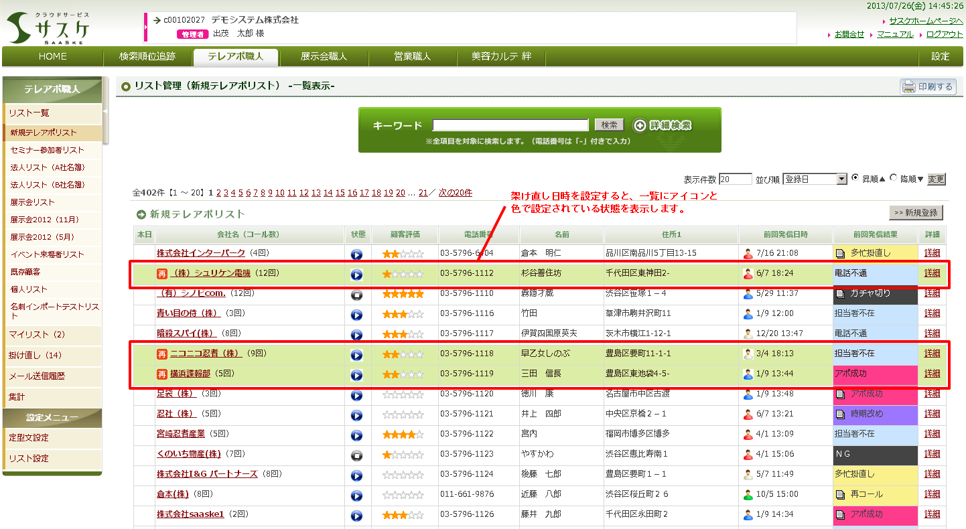Switch to the 展示会職人 tab
This screenshot has height=529, width=966.
click(x=324, y=57)
